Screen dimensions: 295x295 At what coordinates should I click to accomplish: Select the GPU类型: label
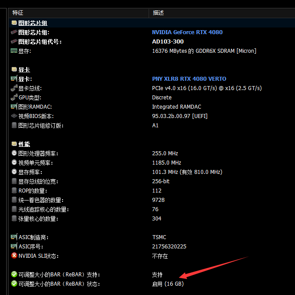pyautogui.click(x=30, y=98)
